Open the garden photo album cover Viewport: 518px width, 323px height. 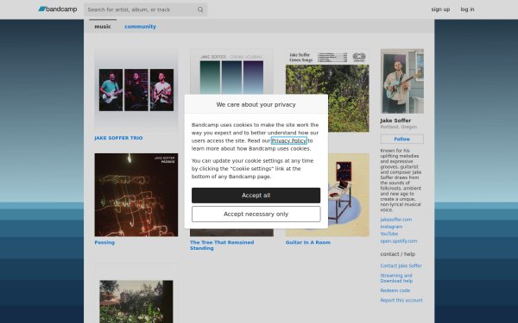(136, 294)
